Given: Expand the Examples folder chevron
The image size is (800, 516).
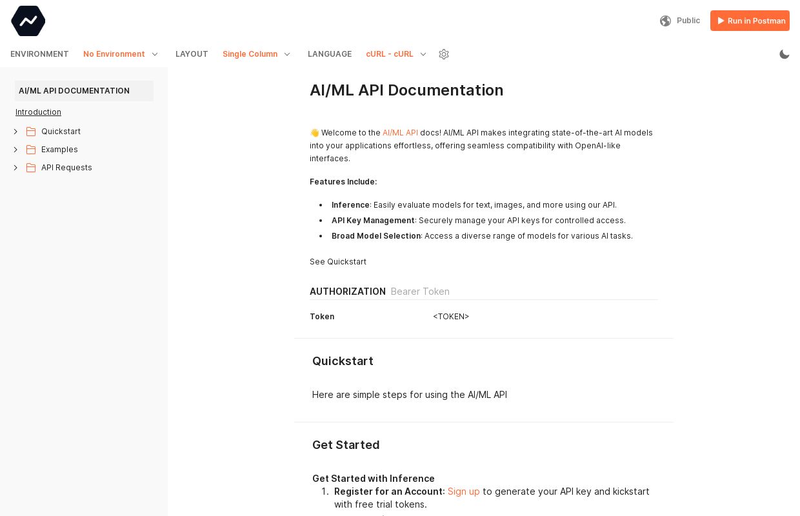Looking at the screenshot, I should 15,150.
